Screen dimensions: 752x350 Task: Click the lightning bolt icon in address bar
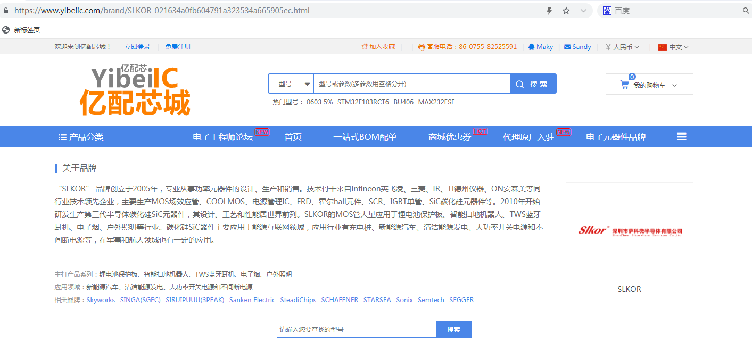[x=550, y=11]
